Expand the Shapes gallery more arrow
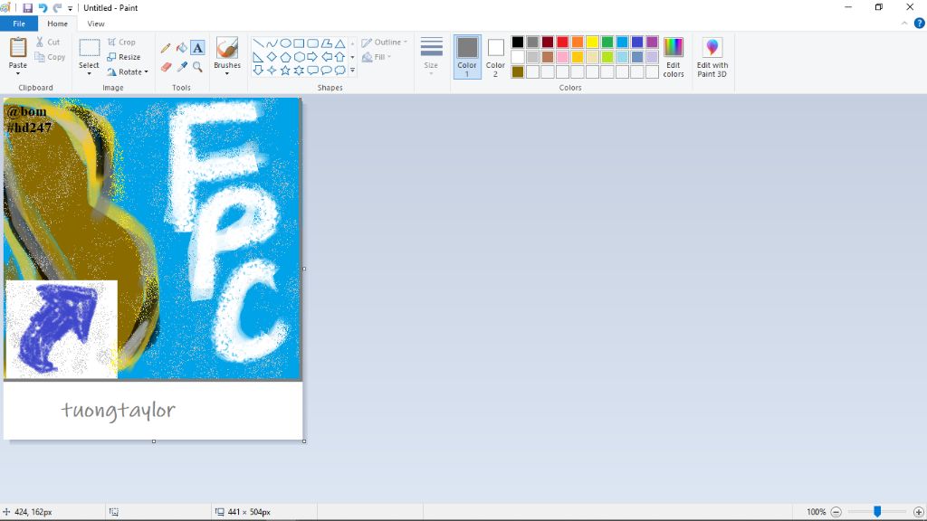 [352, 71]
